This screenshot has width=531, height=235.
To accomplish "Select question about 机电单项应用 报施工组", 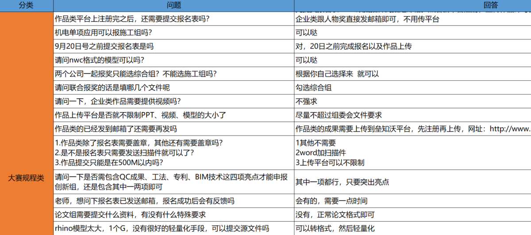I will pyautogui.click(x=173, y=33).
